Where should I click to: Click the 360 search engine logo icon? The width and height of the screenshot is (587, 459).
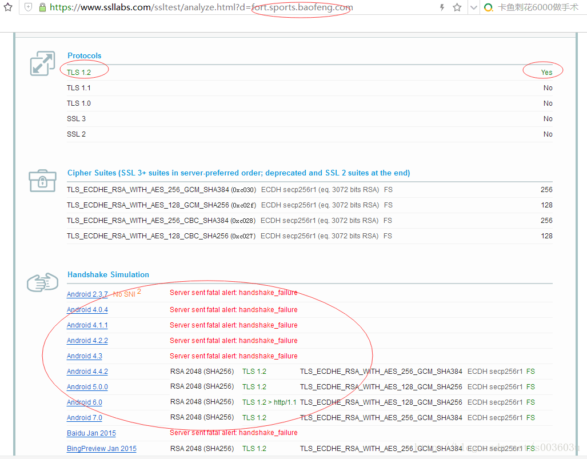coord(488,7)
